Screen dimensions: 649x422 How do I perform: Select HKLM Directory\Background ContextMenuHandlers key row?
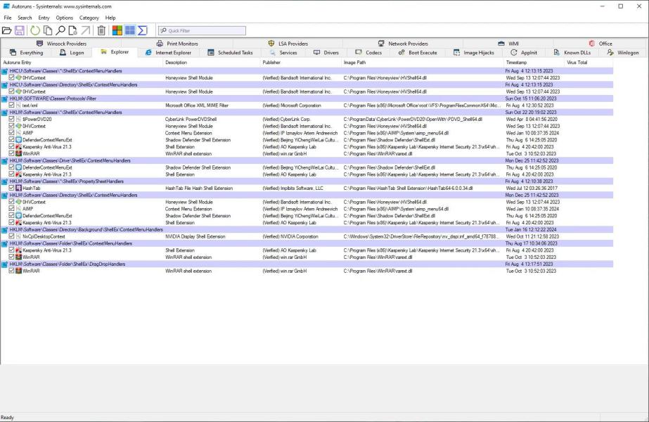click(307, 229)
